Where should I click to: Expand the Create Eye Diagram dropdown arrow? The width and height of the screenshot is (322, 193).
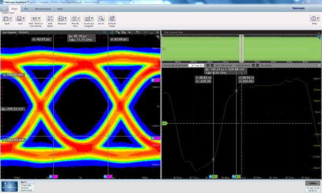92,18
